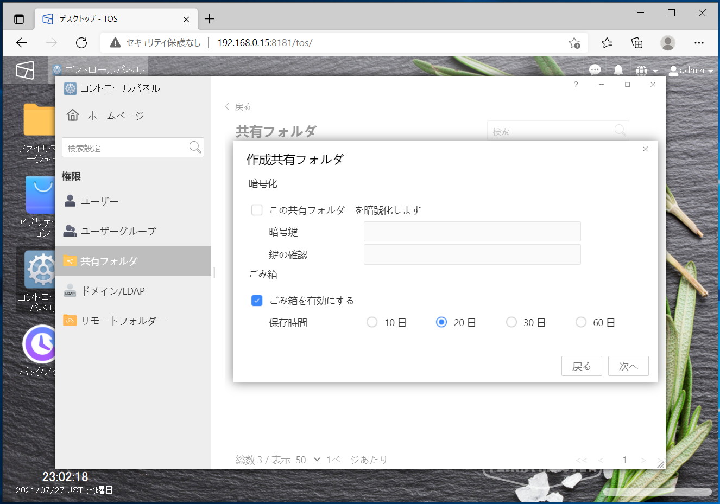This screenshot has width=720, height=504.
Task: Open the 50 per-page dropdown
Action: (308, 460)
